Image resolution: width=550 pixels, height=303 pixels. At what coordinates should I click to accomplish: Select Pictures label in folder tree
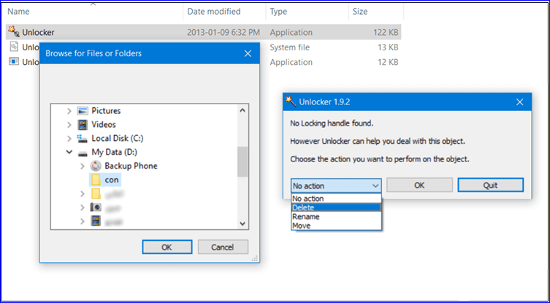click(106, 111)
